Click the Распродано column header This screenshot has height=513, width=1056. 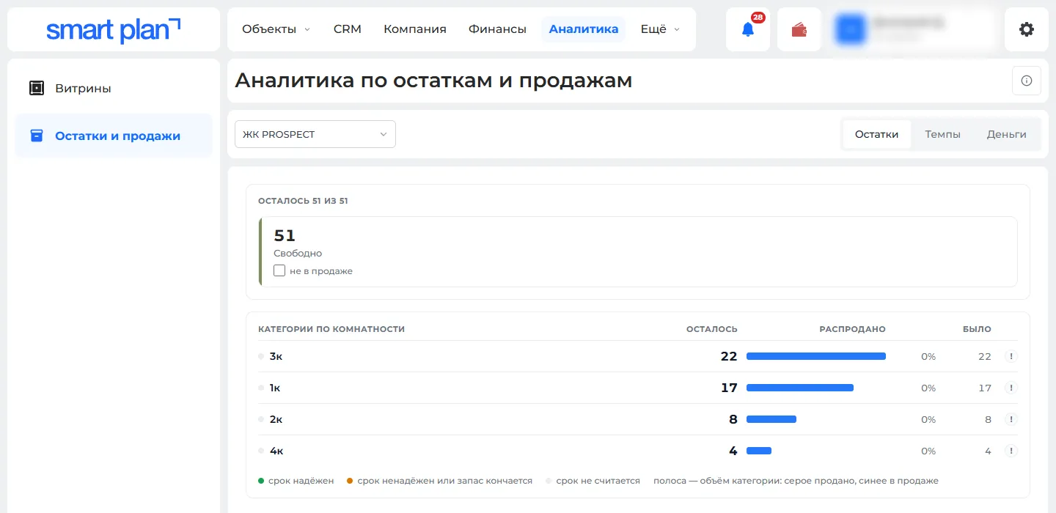[x=852, y=329]
